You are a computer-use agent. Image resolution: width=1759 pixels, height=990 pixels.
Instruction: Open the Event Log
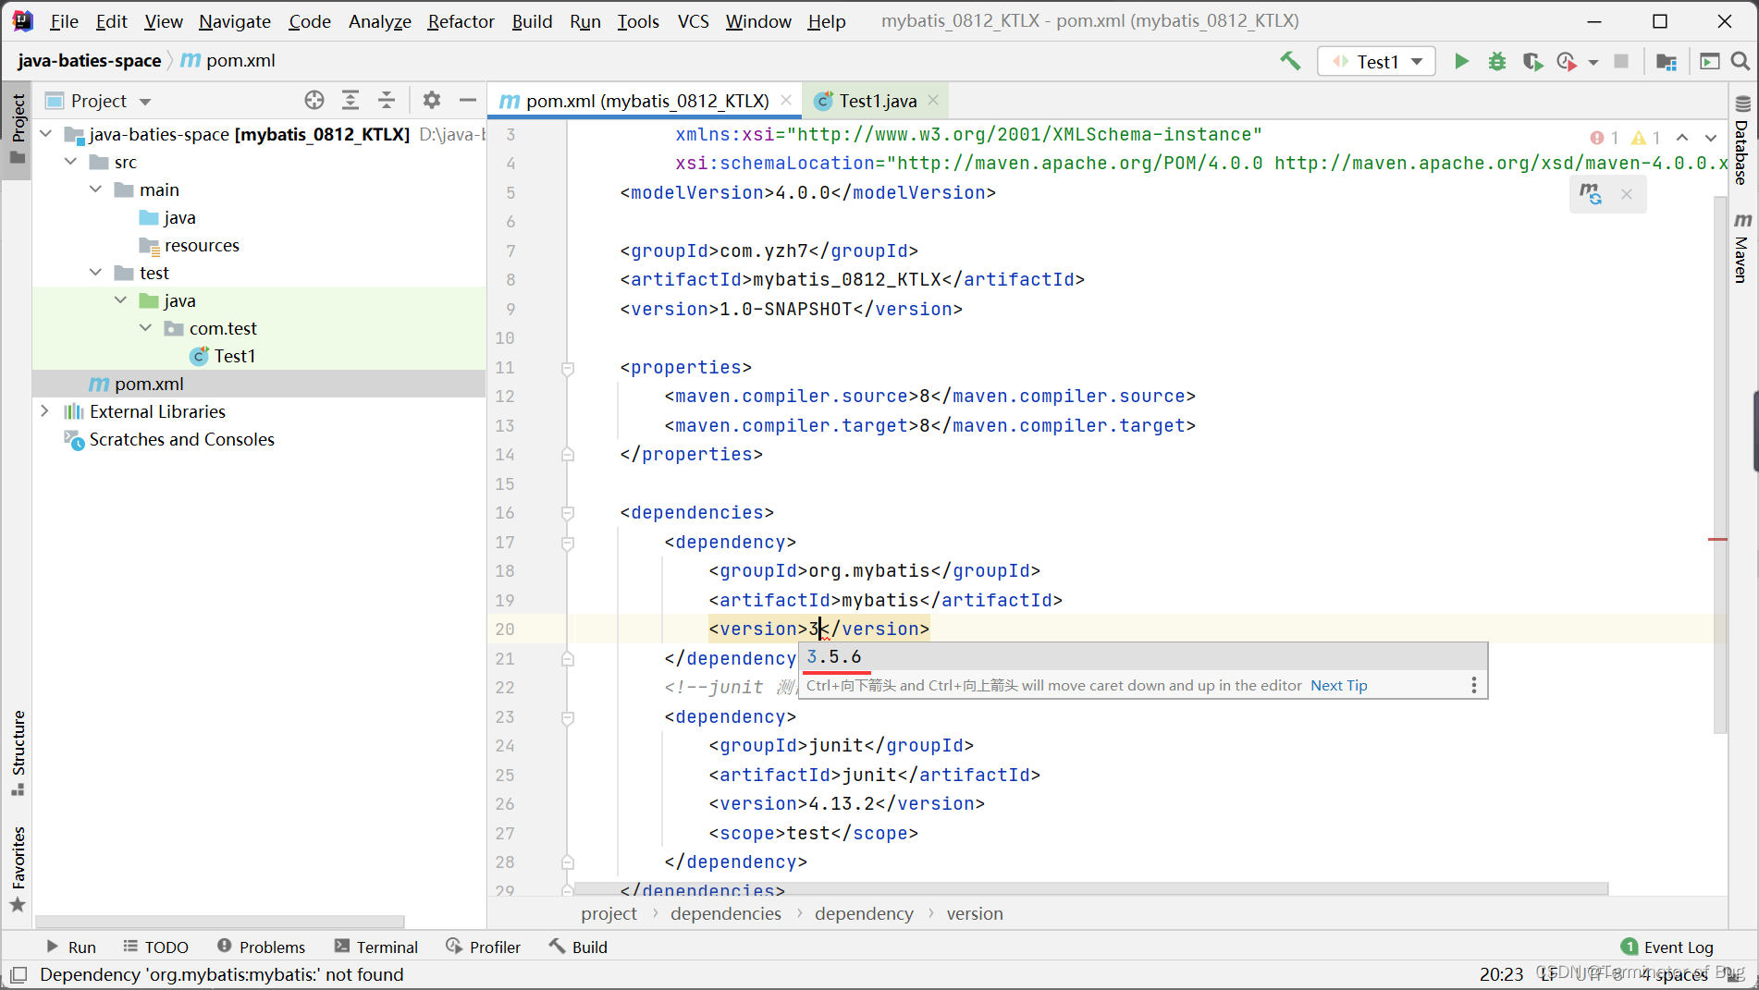click(1667, 947)
